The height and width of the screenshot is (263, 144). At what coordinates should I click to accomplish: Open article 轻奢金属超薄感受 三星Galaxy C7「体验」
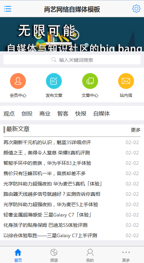click(48, 215)
